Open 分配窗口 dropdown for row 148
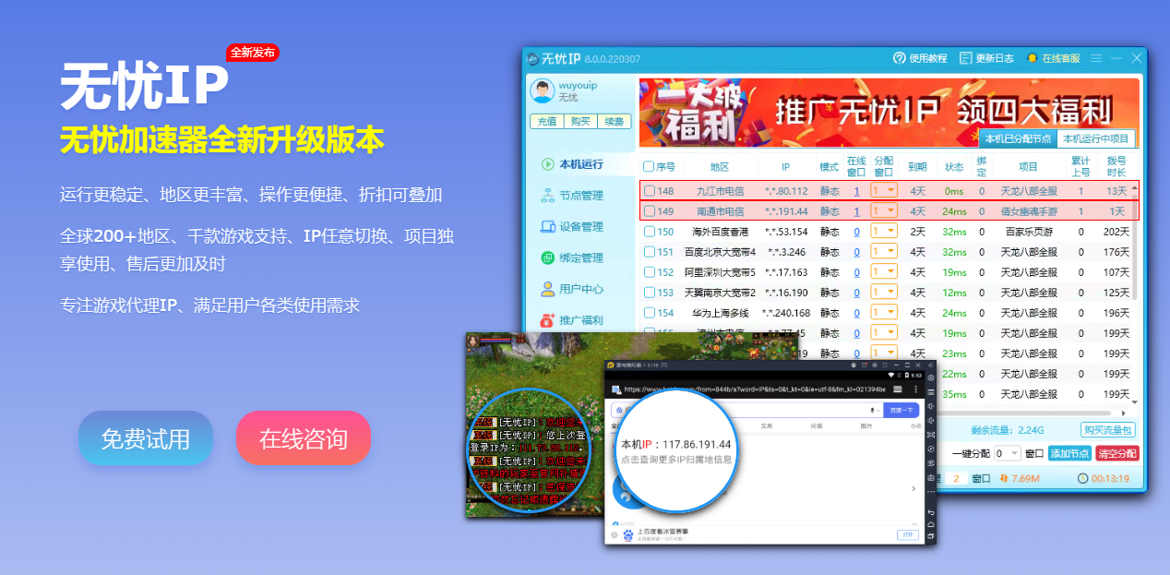 point(884,191)
